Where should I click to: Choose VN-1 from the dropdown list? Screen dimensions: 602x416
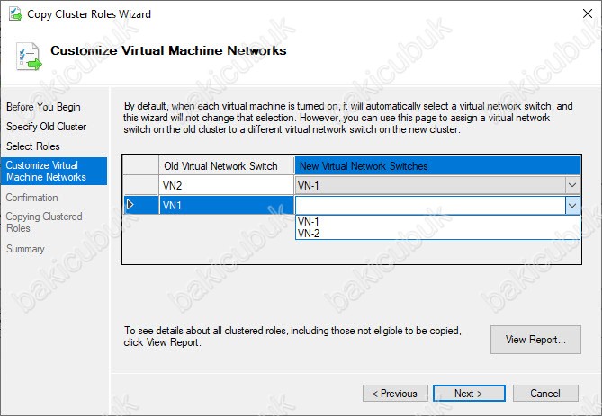309,221
